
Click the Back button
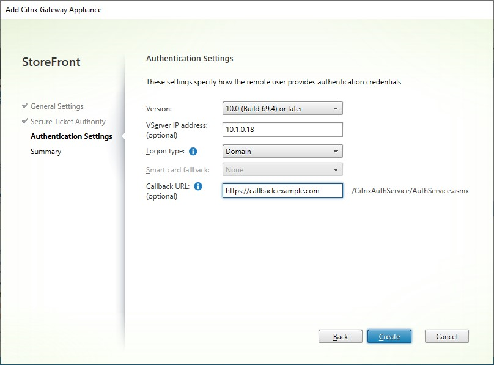[341, 336]
